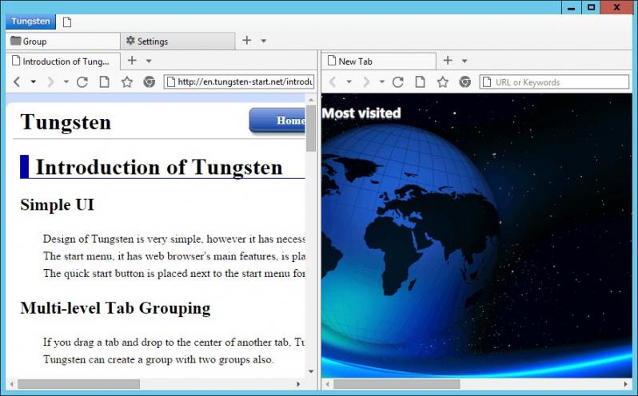638x396 pixels.
Task: Open back history dropdown in left pane
Action: (x=34, y=82)
